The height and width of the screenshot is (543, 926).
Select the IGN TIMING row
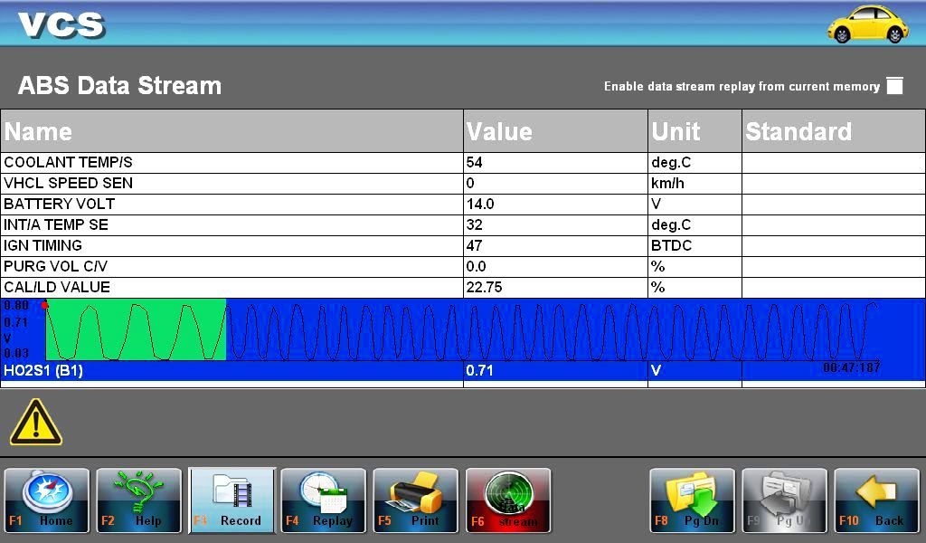[463, 245]
